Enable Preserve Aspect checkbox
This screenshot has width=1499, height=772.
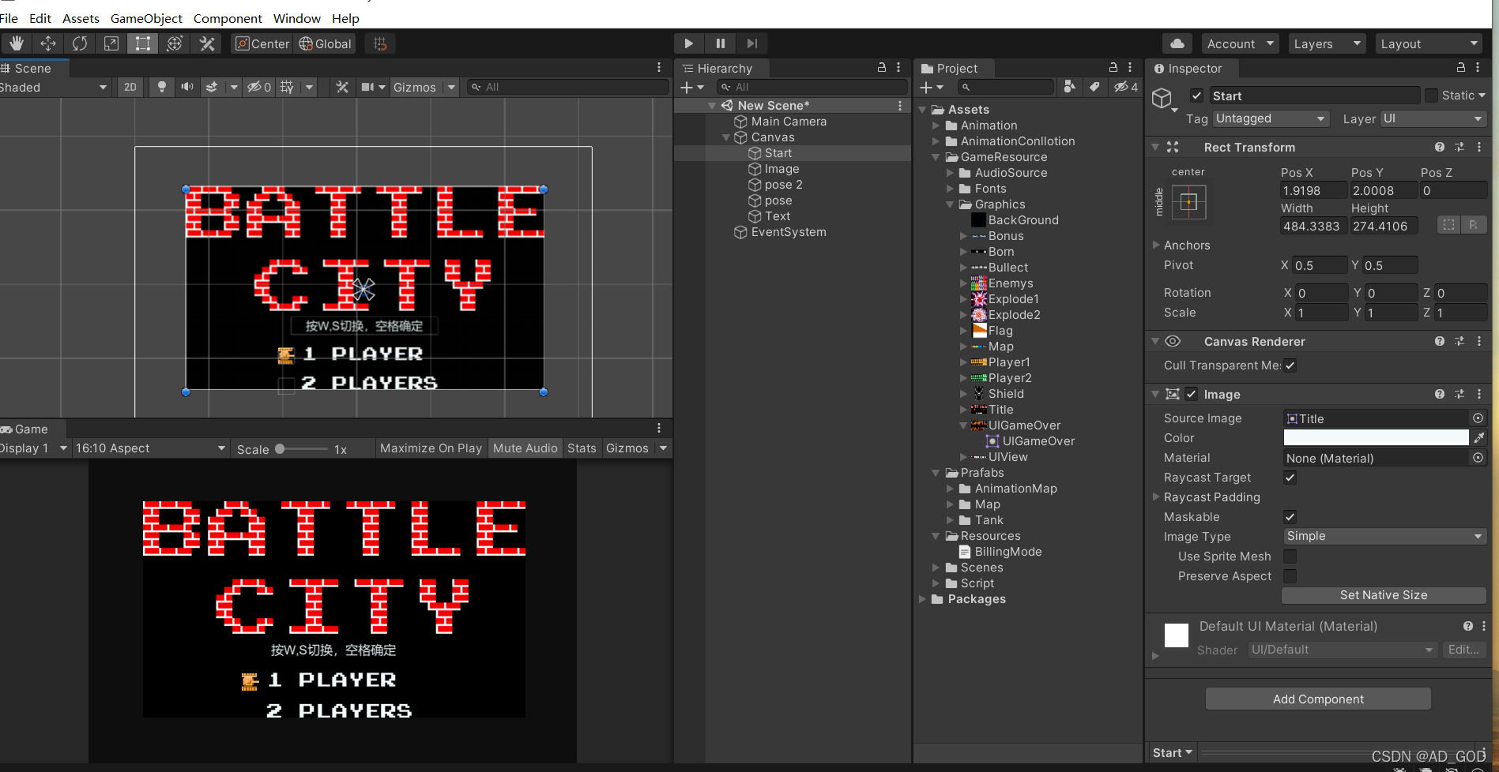click(x=1290, y=576)
